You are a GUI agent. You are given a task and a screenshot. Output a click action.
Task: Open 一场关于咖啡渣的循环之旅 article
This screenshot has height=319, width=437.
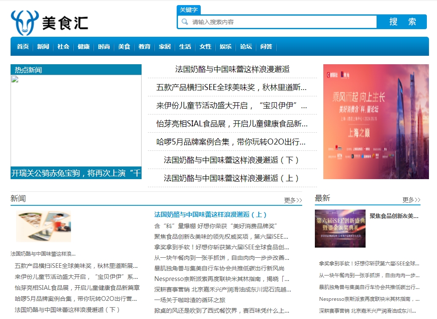point(190,300)
